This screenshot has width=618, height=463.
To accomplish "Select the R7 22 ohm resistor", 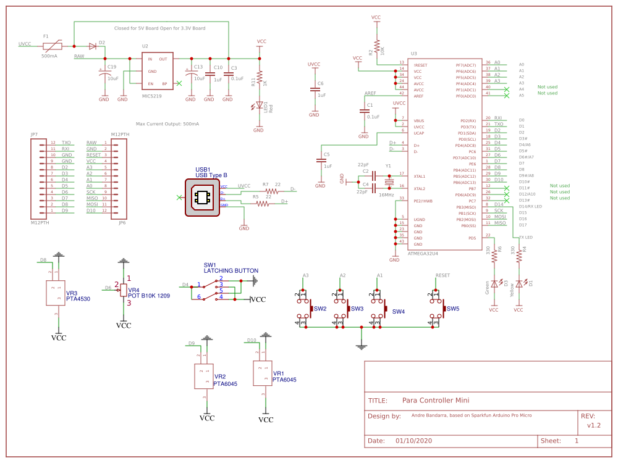I will tap(272, 191).
